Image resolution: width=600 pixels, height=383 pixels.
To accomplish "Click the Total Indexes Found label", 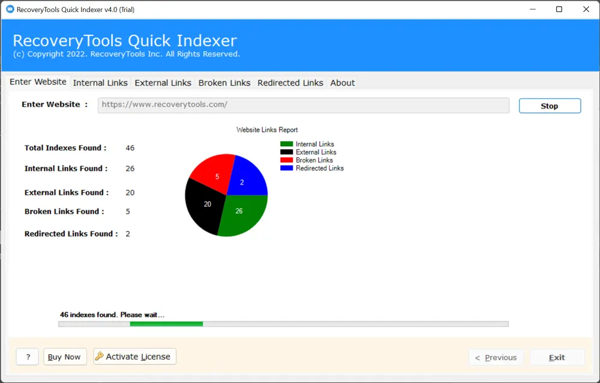I will (65, 148).
